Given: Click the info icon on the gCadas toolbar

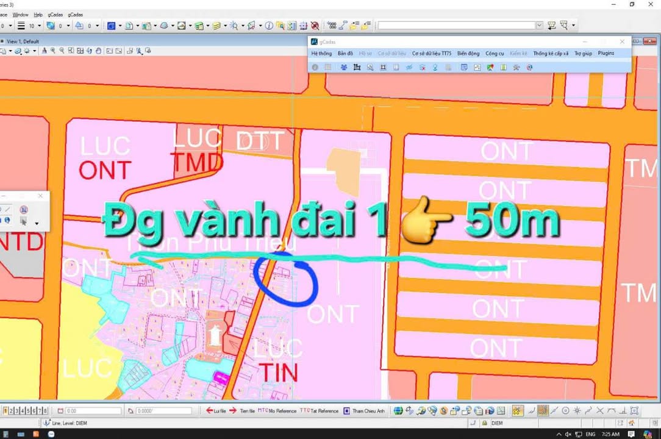Looking at the screenshot, I should tap(315, 67).
